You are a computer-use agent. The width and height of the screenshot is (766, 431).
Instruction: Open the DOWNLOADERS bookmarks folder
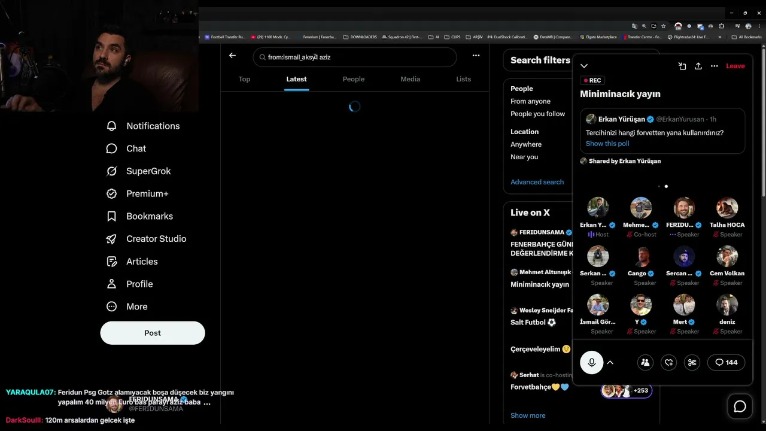click(x=360, y=37)
